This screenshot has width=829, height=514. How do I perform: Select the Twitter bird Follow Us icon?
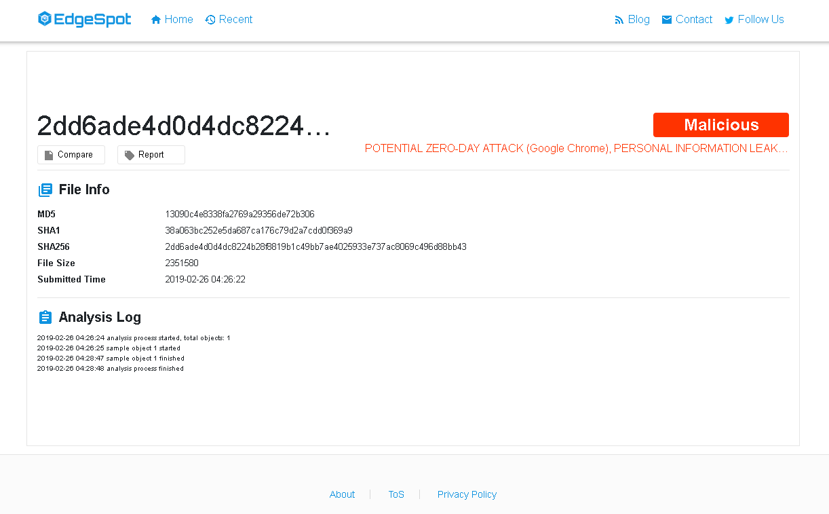click(x=729, y=19)
